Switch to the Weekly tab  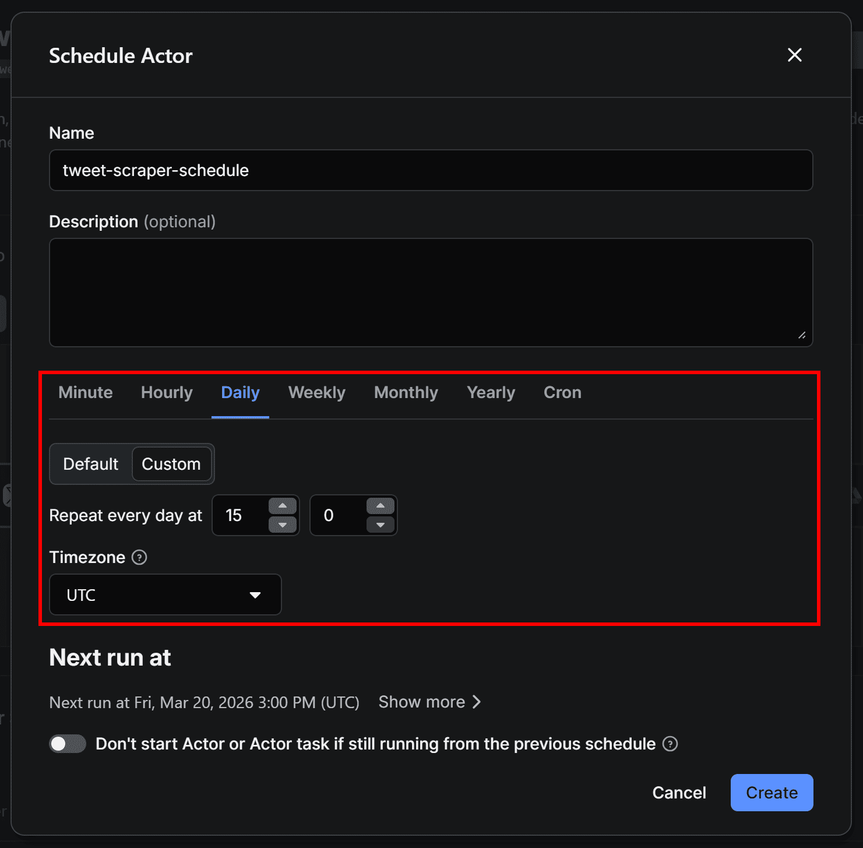point(316,392)
